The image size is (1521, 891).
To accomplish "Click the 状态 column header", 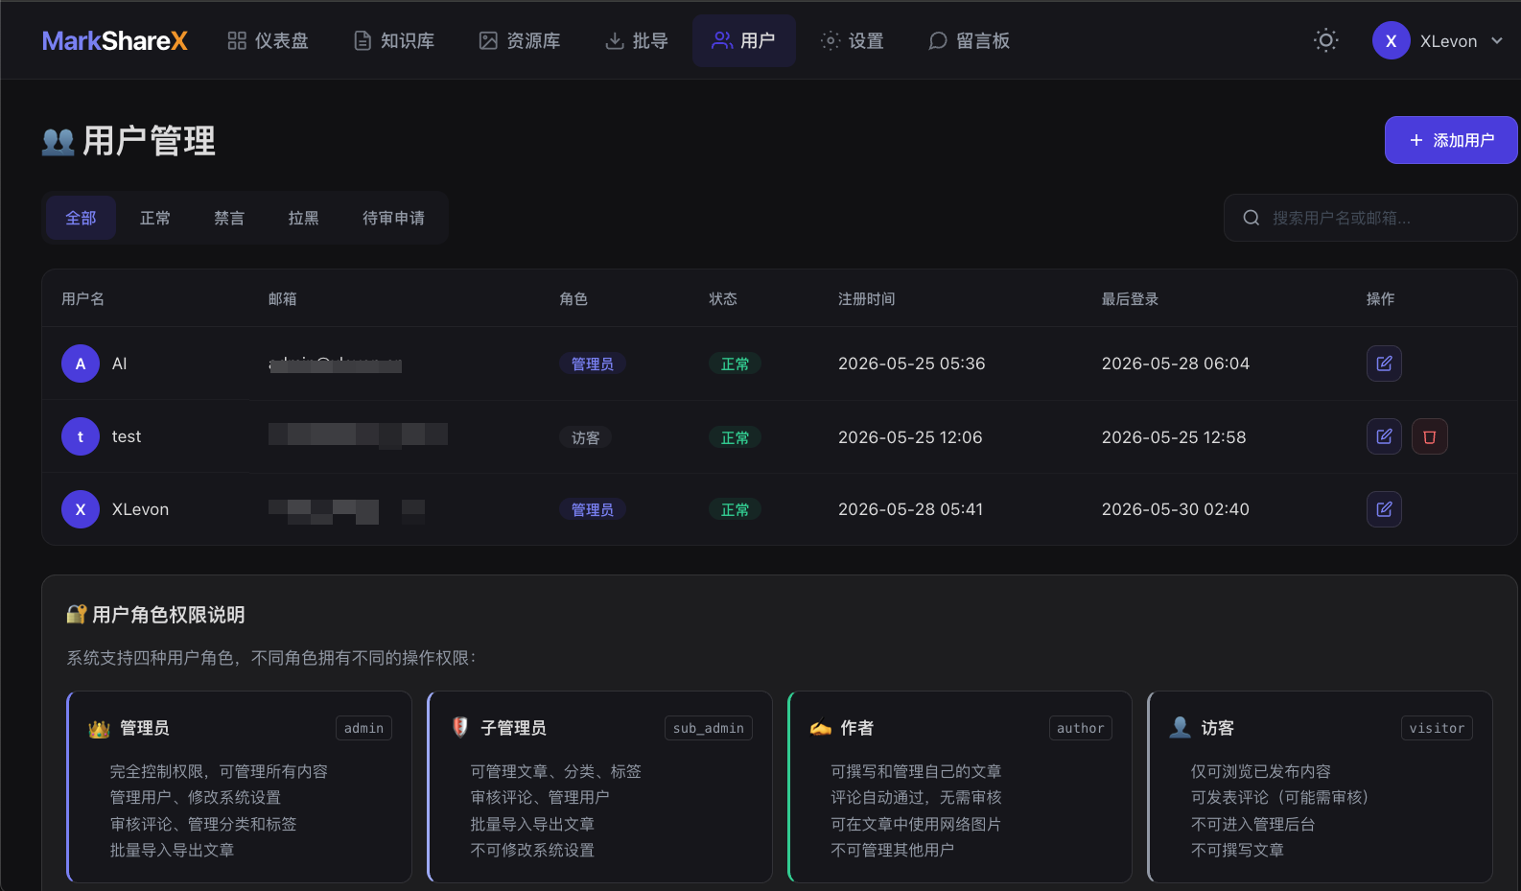I will coord(723,299).
